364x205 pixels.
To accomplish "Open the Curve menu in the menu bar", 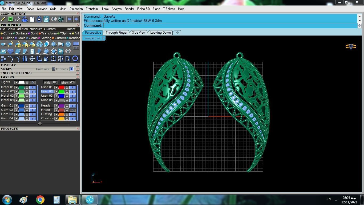I will coord(30,9).
